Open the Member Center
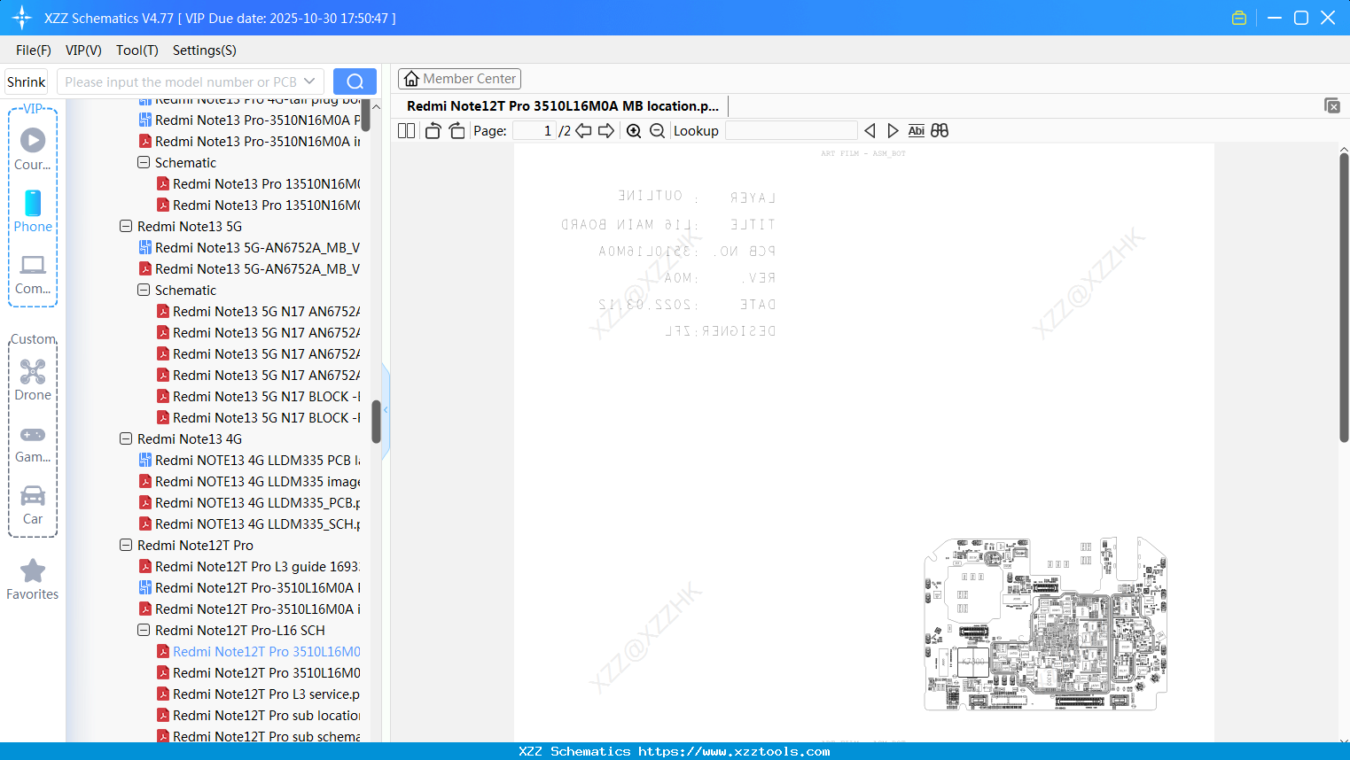This screenshot has height=760, width=1350. (459, 79)
